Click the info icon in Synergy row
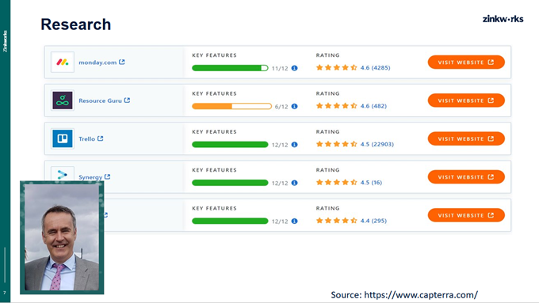539x303 pixels. [294, 183]
